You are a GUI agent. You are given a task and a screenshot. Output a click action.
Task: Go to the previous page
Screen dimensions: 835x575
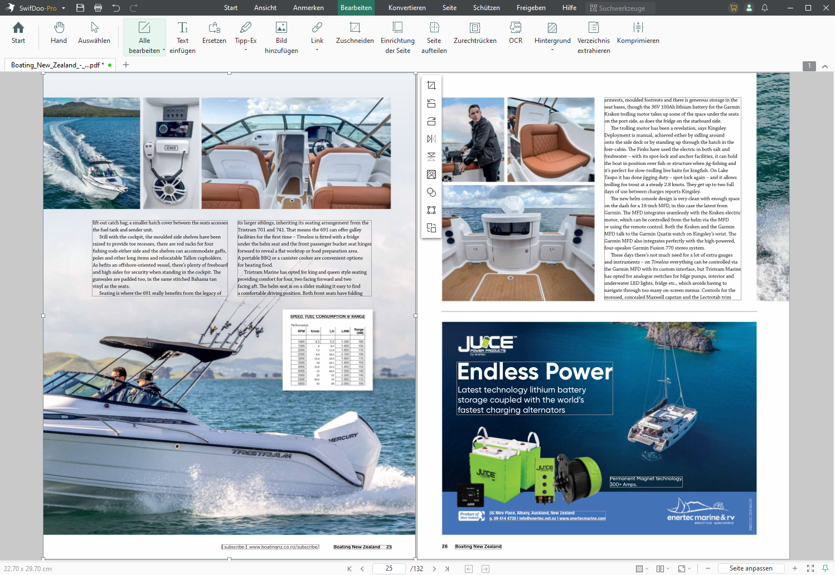(x=362, y=569)
